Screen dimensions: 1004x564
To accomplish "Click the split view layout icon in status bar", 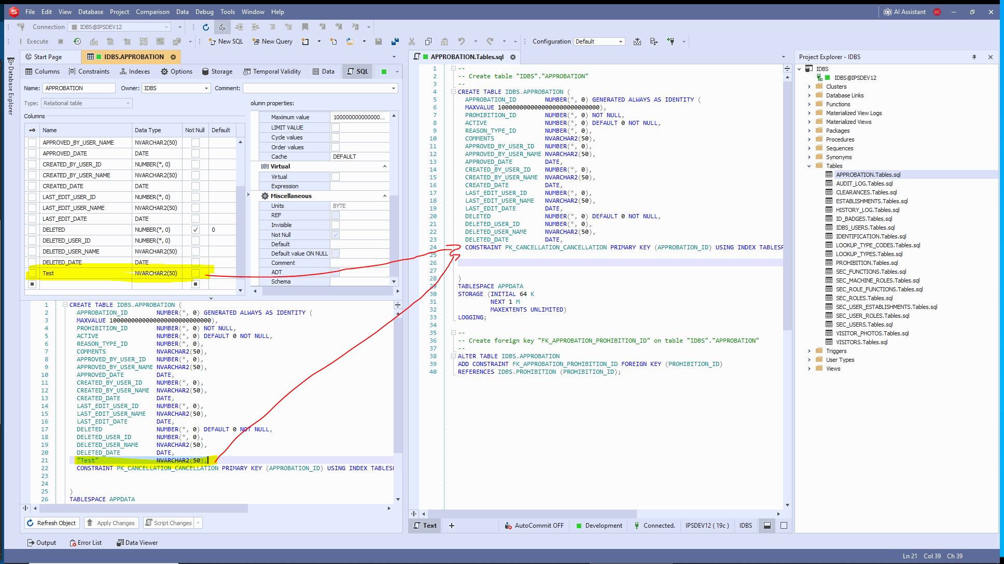I will (x=767, y=526).
